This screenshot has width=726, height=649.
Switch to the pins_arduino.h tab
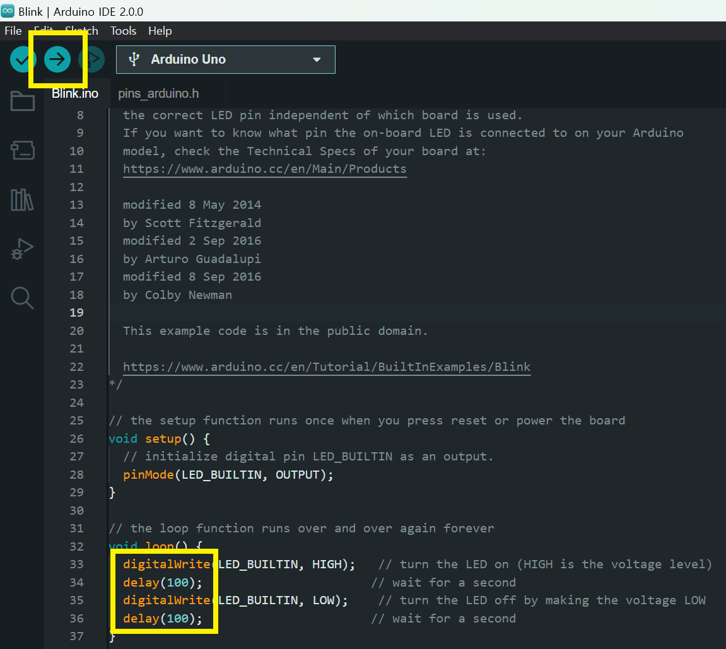[158, 93]
